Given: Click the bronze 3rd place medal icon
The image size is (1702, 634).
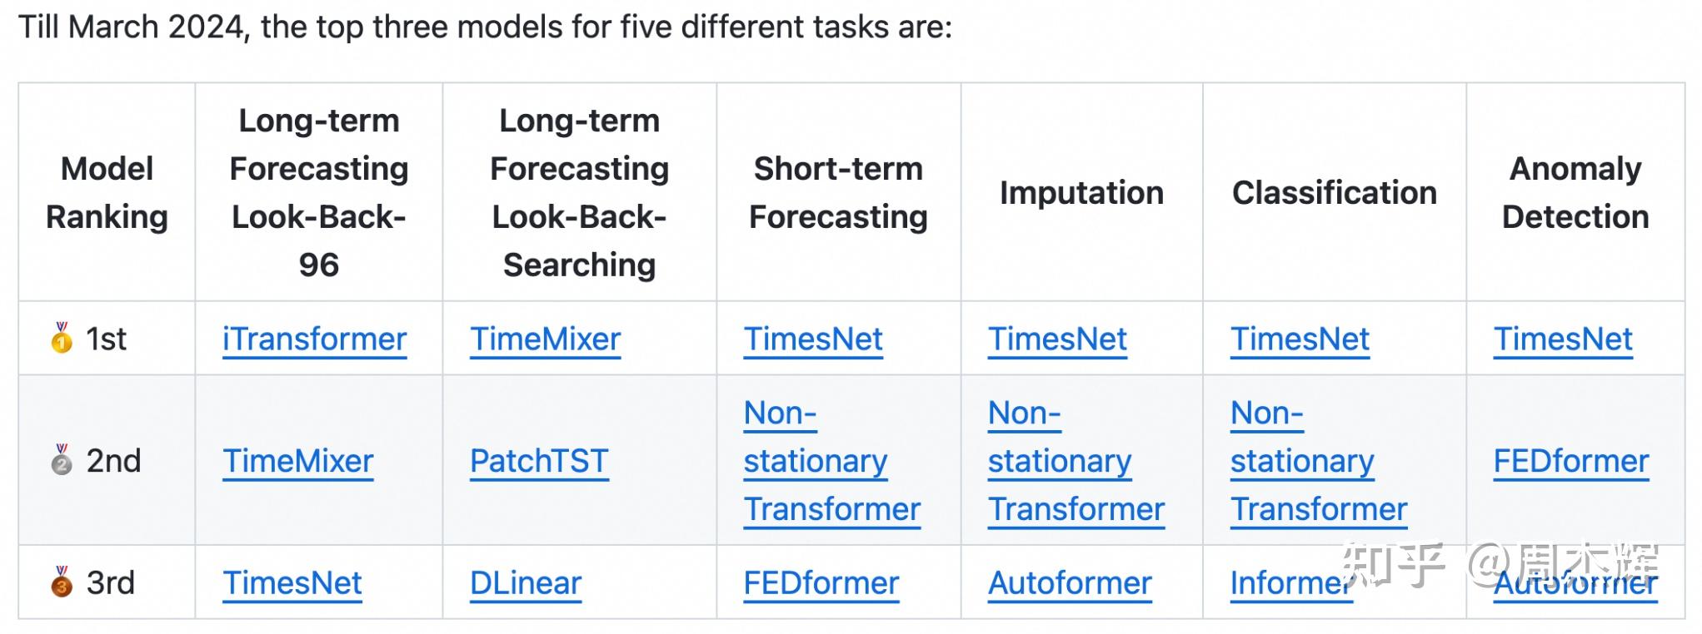Looking at the screenshot, I should tap(62, 582).
